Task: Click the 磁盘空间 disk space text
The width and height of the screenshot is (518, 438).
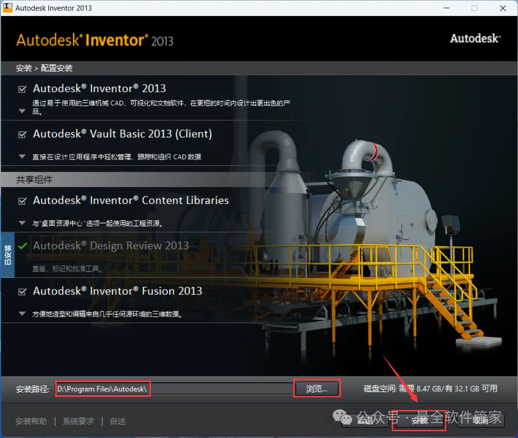Action: tap(430, 389)
